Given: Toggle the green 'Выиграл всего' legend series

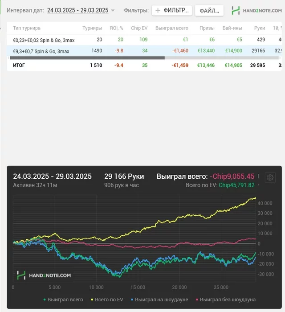Looking at the screenshot, I should [63, 300].
